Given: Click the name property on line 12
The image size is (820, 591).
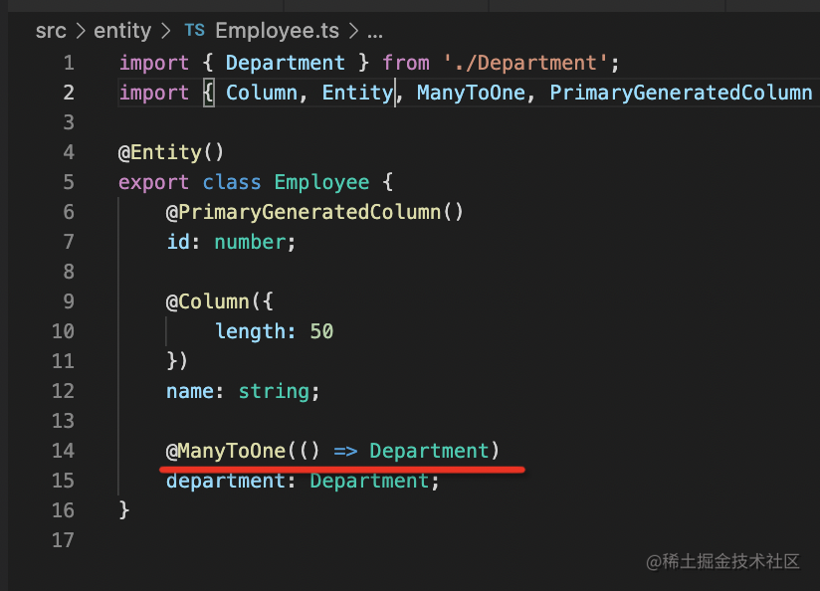Looking at the screenshot, I should point(189,391).
